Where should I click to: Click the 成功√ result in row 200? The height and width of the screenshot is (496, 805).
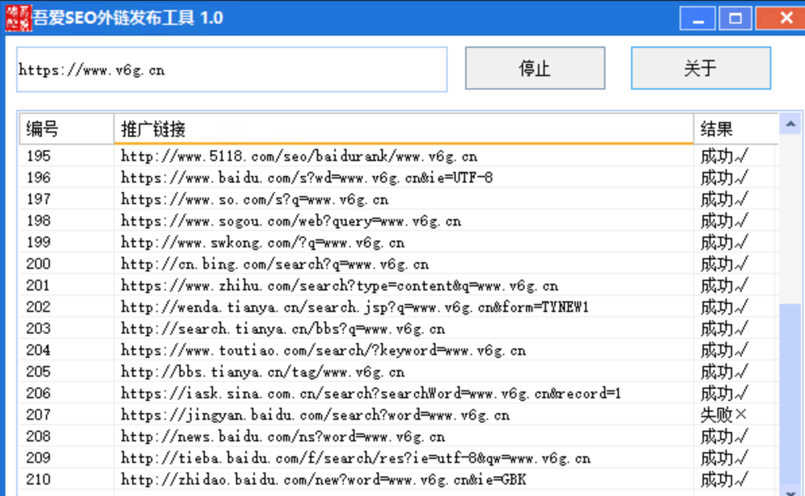724,263
